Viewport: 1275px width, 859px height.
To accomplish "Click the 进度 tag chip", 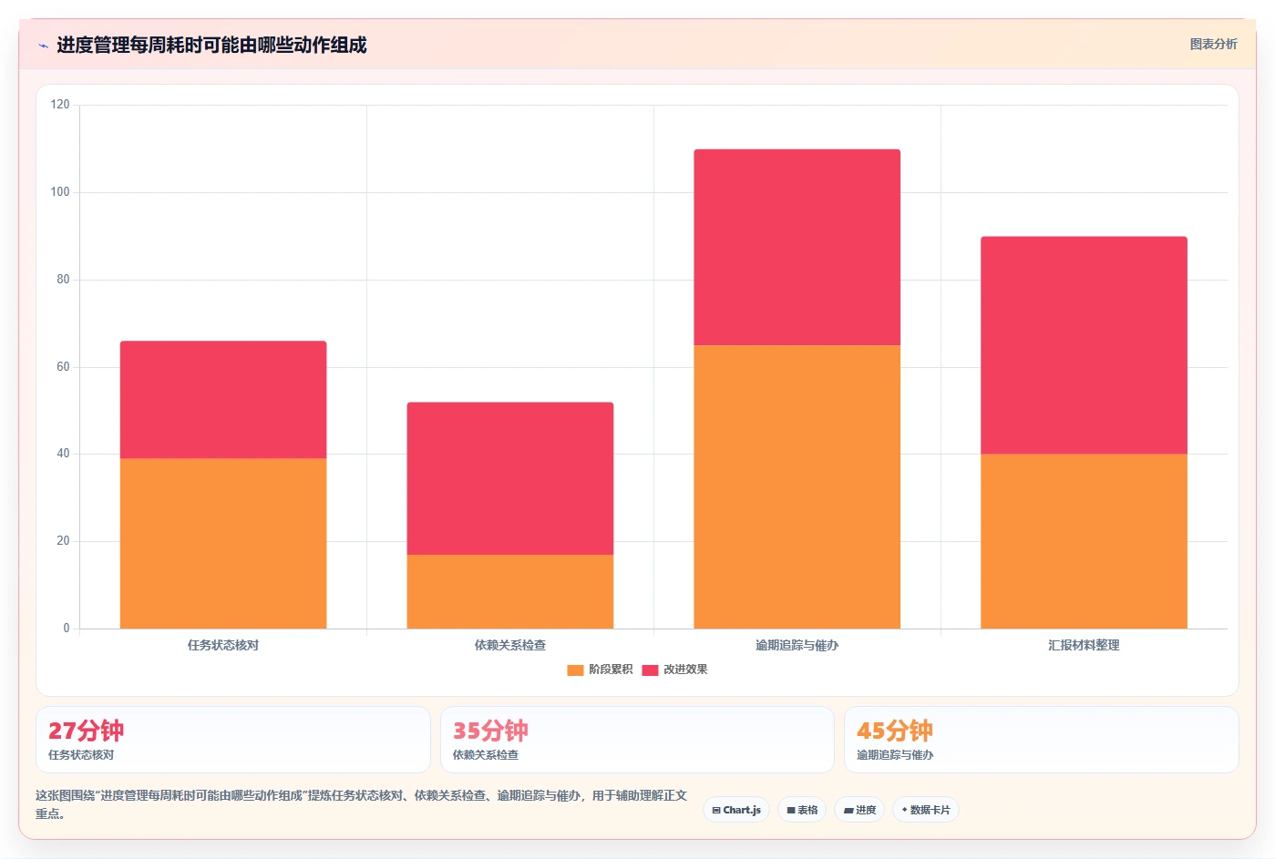I will coord(859,810).
